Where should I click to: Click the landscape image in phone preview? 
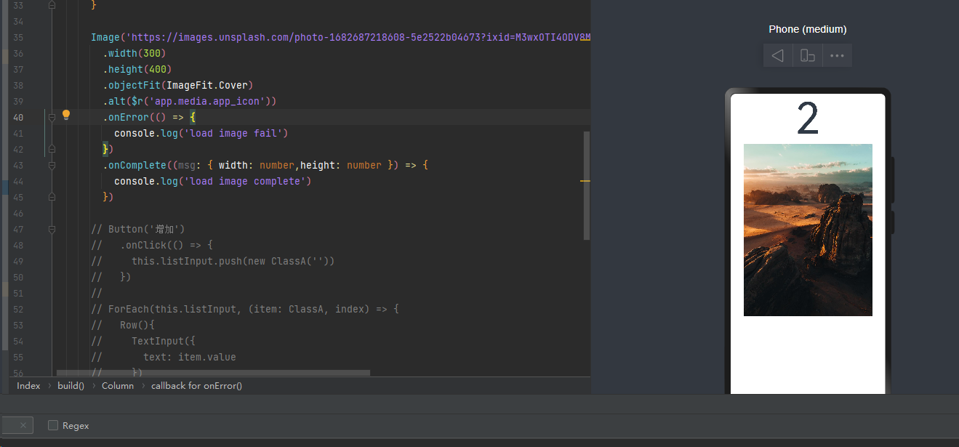(808, 230)
